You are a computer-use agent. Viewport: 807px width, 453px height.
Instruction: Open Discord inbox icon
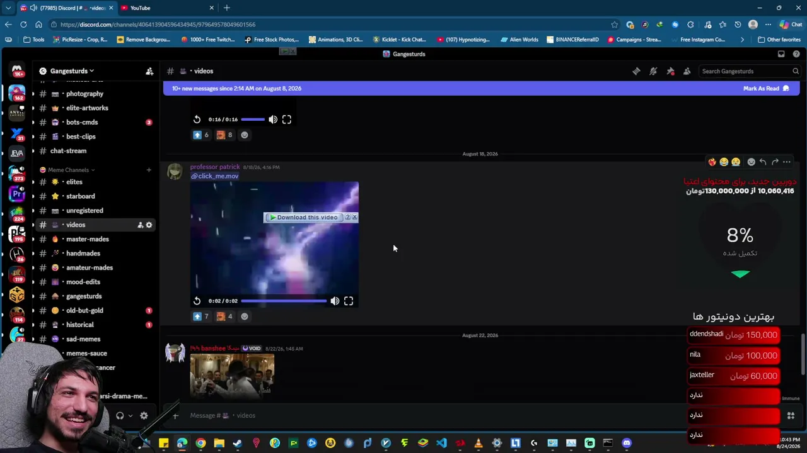click(x=781, y=54)
